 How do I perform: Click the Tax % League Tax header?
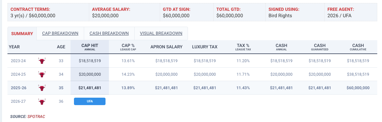[243, 47]
